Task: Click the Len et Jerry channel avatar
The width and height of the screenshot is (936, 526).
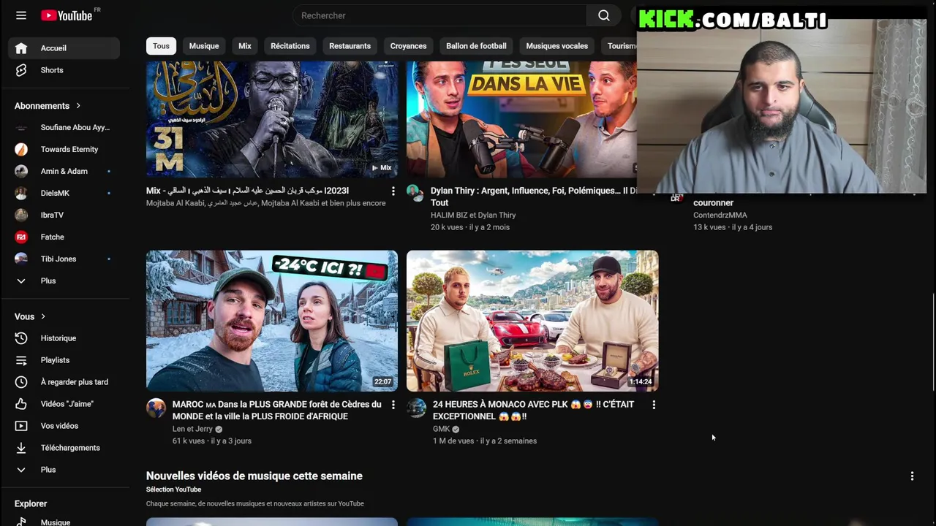Action: pyautogui.click(x=156, y=408)
